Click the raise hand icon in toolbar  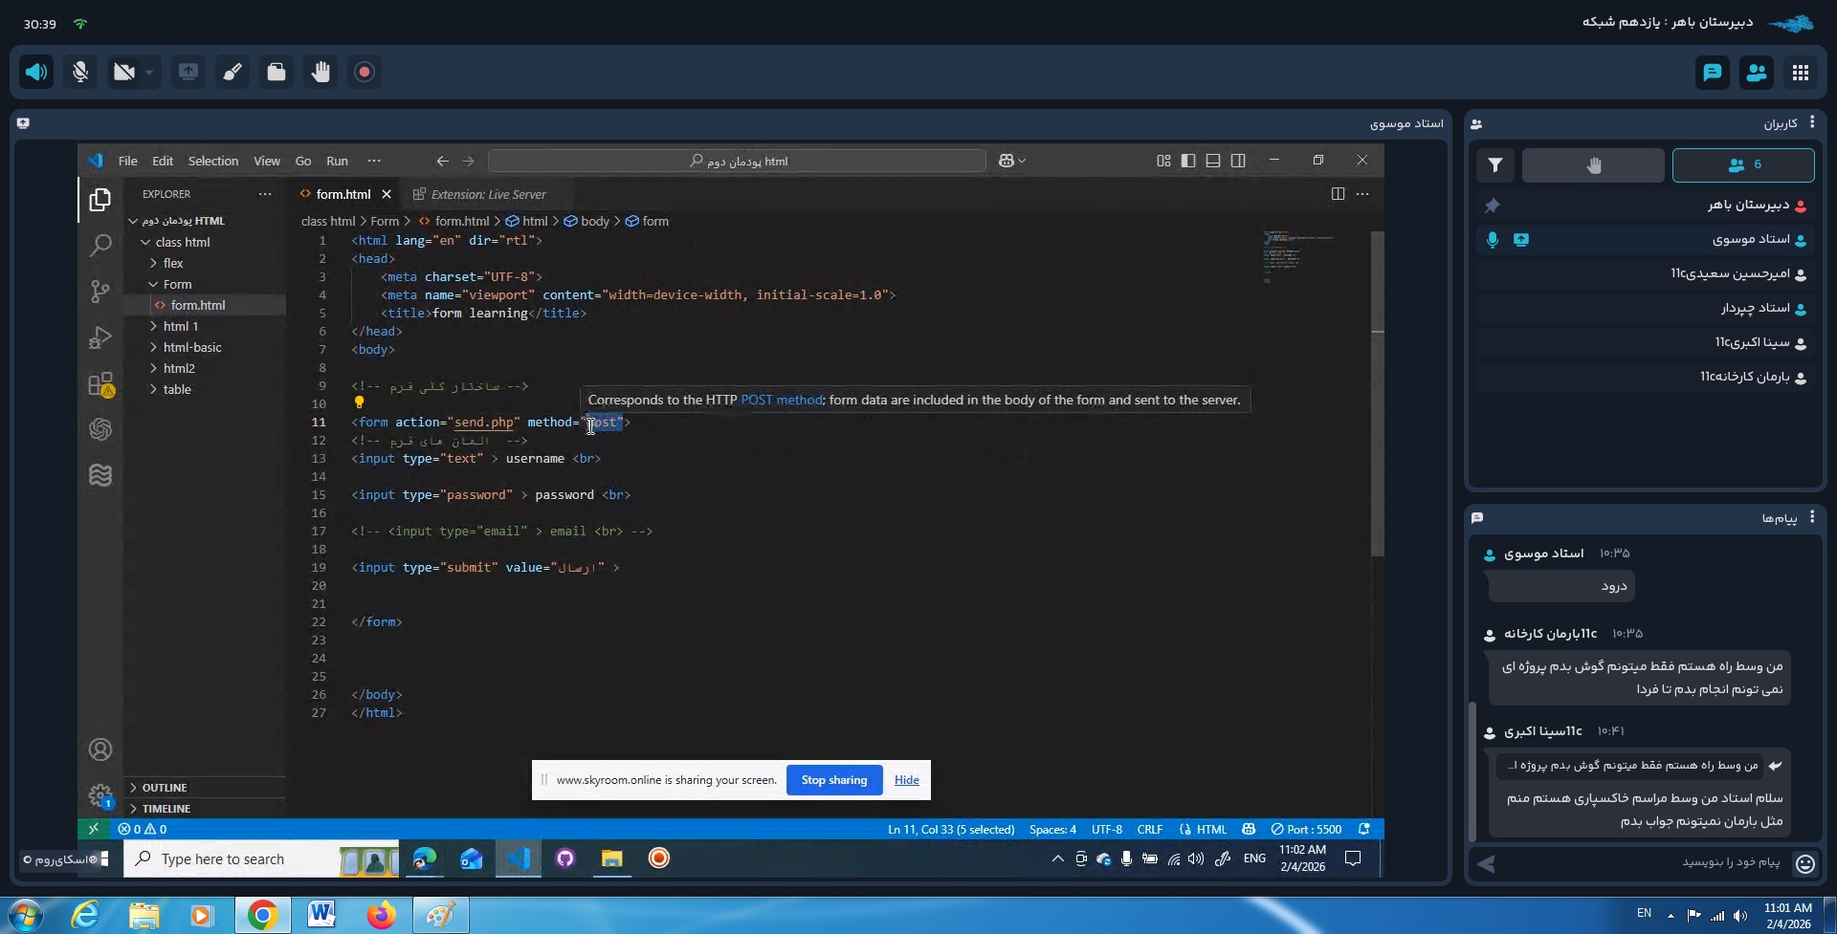tap(321, 72)
